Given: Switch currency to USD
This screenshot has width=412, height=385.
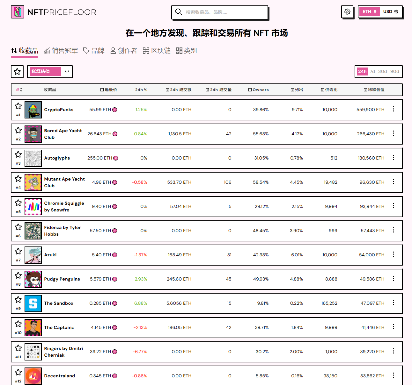Looking at the screenshot, I should (x=390, y=12).
